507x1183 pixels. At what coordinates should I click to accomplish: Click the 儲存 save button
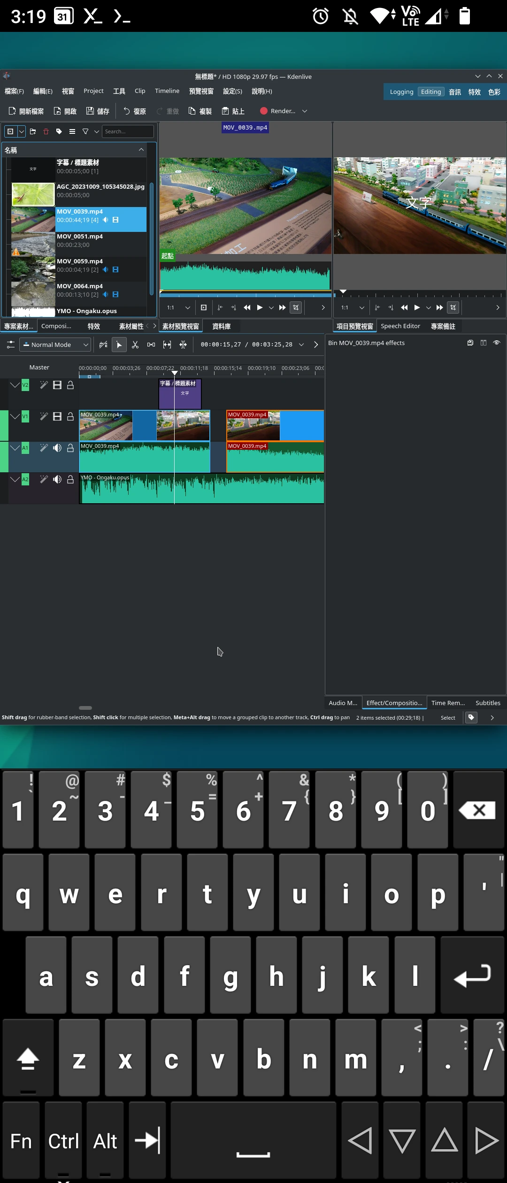tap(98, 111)
